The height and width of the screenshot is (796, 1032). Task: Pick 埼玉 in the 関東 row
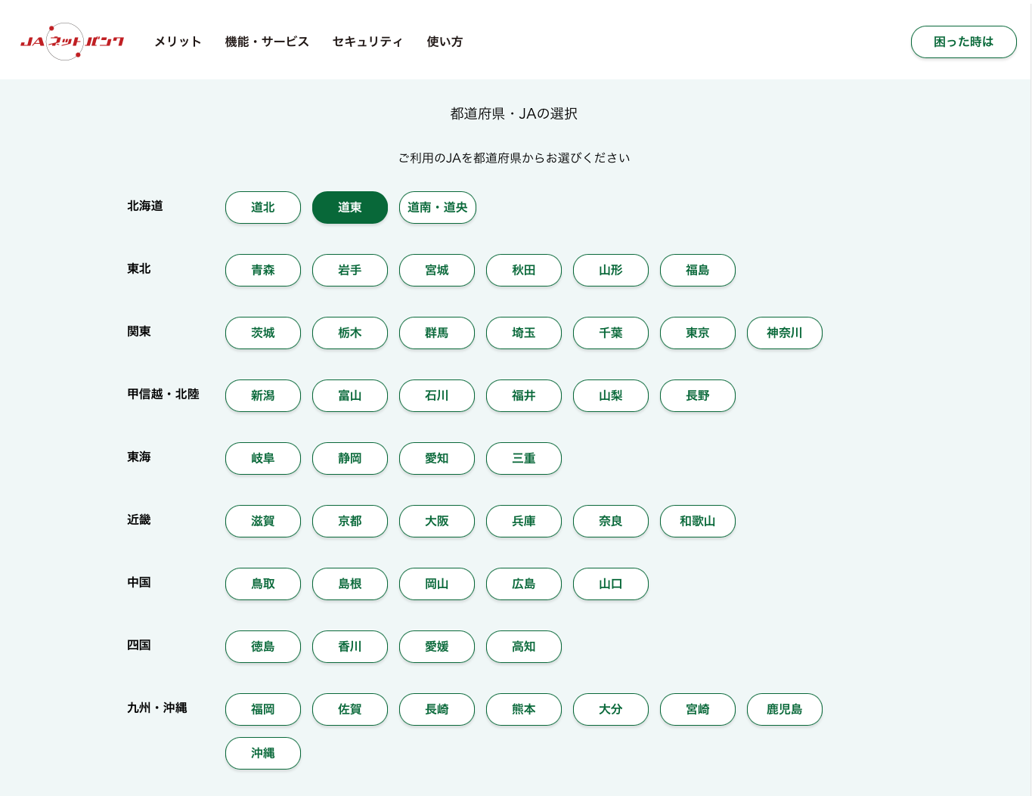click(524, 333)
